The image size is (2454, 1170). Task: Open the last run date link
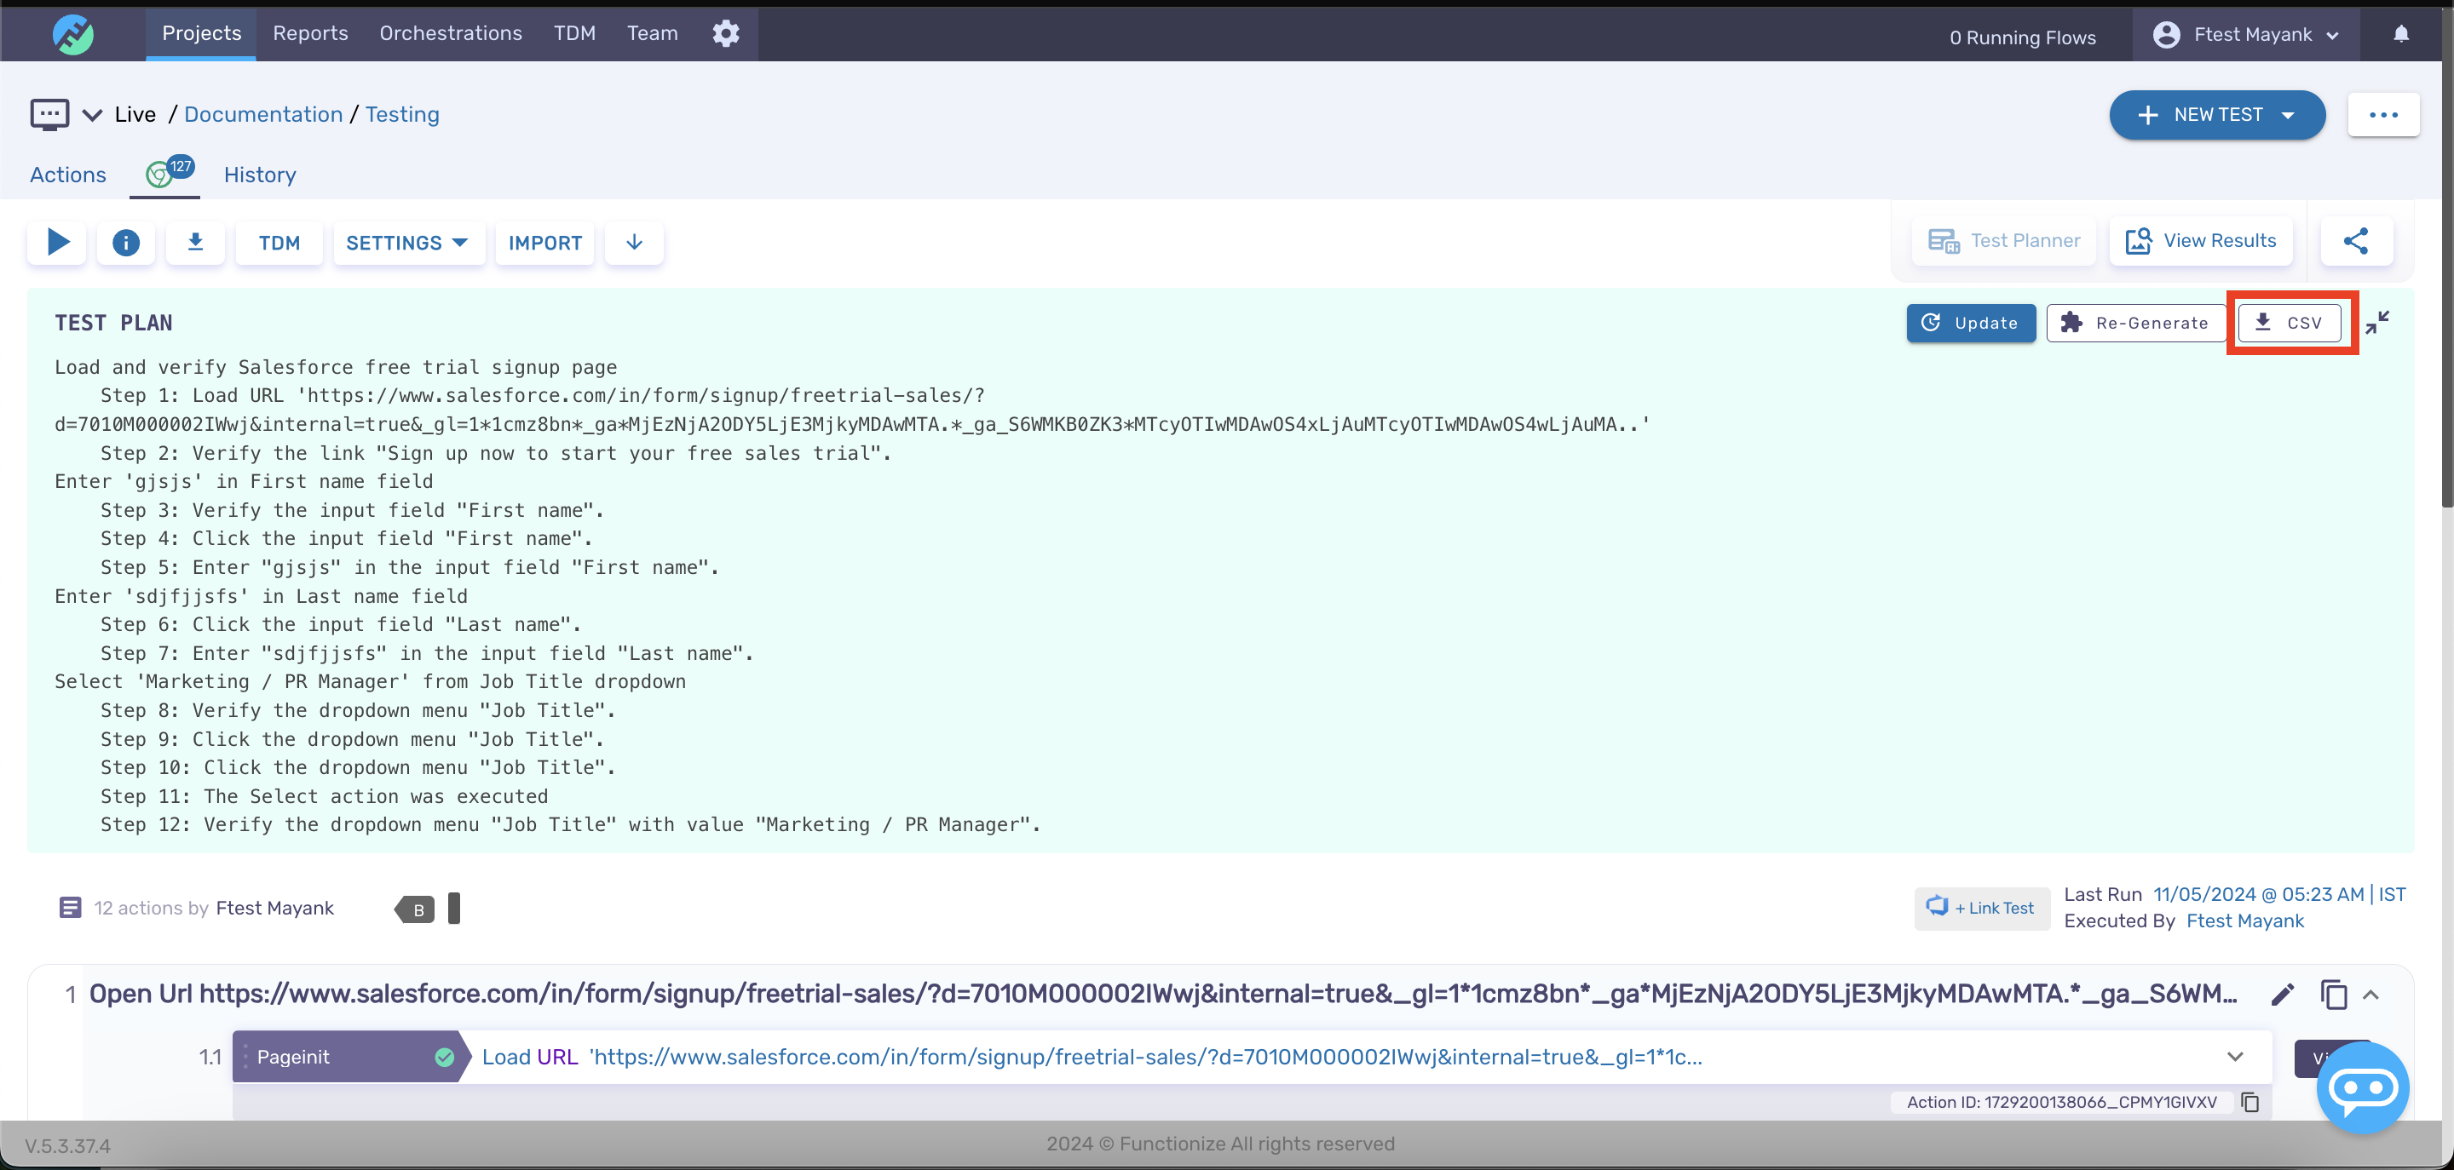tap(2278, 895)
